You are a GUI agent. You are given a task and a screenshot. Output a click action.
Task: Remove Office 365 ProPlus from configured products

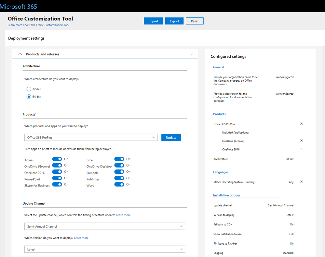pos(301,124)
